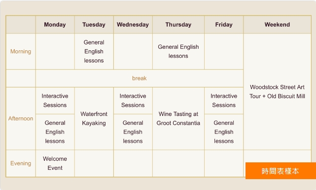Click the Wednesday column header
Image resolution: width=316 pixels, height=190 pixels.
coord(133,25)
